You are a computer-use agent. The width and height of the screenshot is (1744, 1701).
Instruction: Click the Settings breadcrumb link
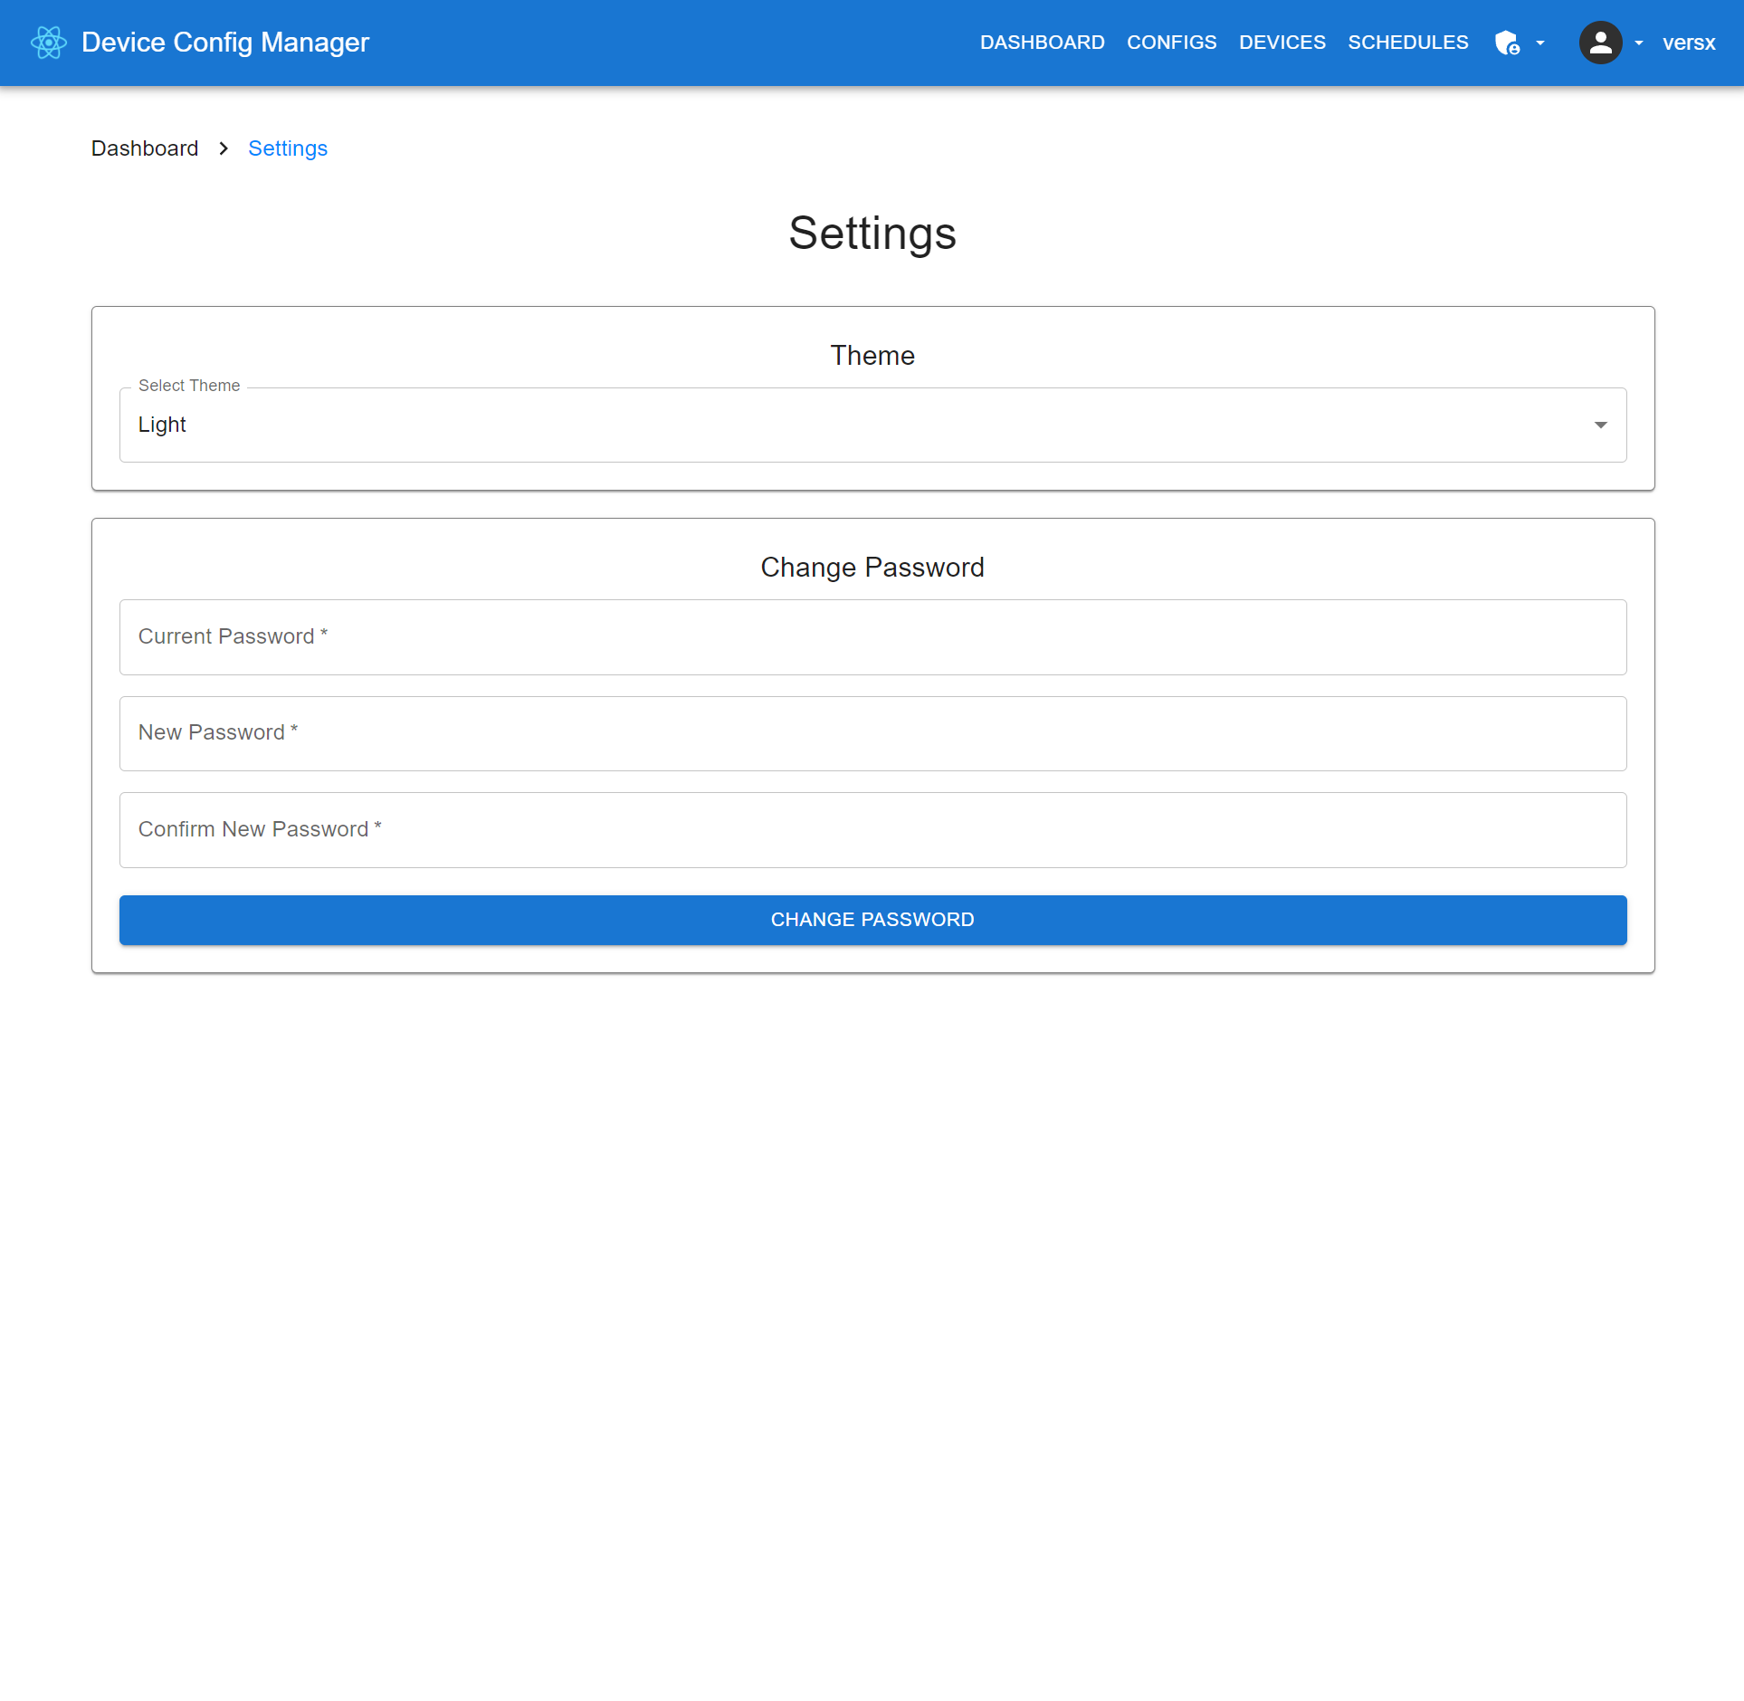coord(288,148)
